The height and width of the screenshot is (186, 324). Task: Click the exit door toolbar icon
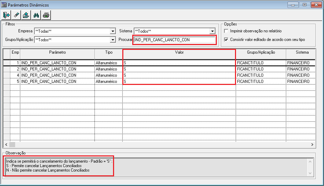(x=6, y=15)
